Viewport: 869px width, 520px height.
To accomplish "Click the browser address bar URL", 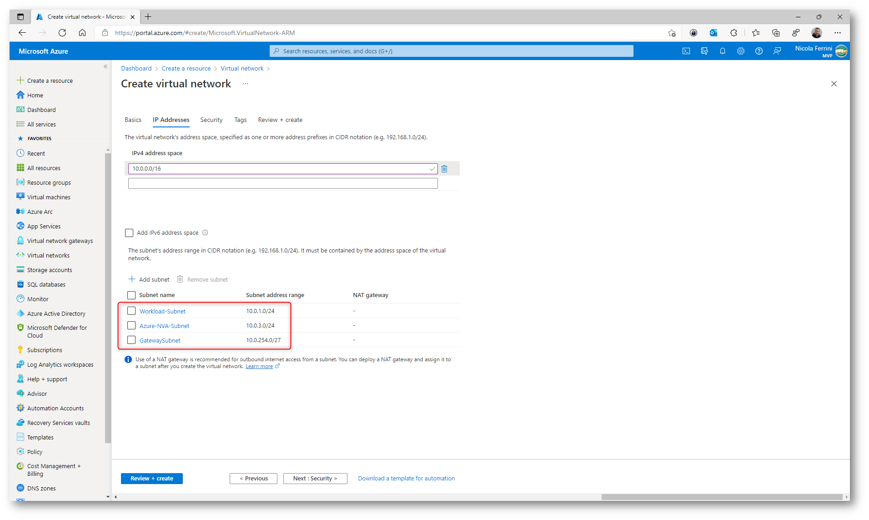I will (x=205, y=33).
